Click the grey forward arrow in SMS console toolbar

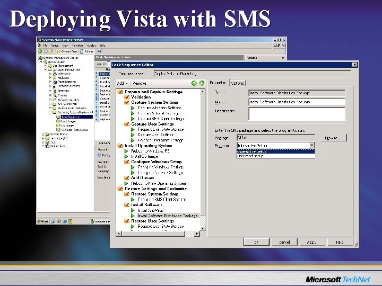click(46, 51)
